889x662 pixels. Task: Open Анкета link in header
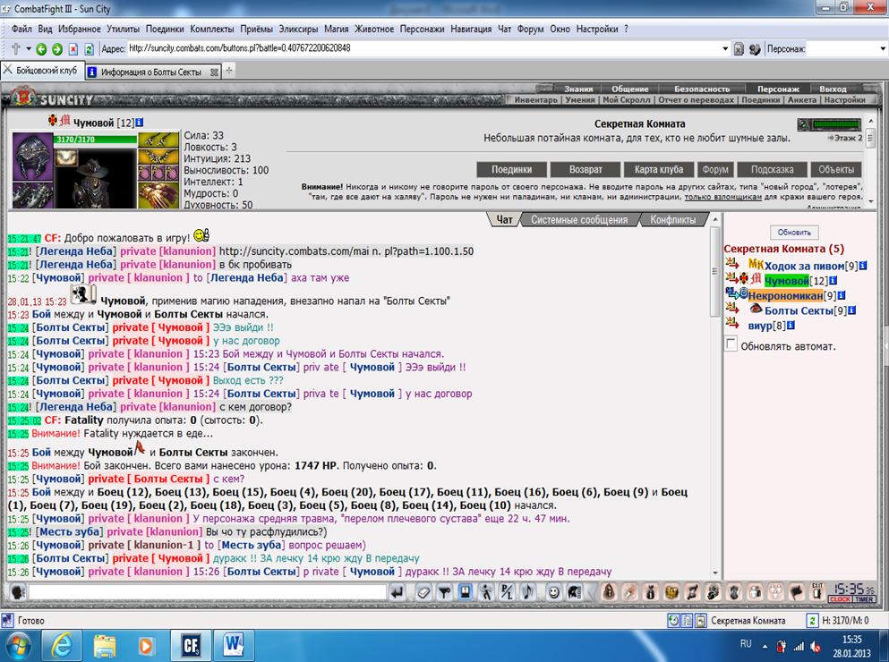coord(801,100)
